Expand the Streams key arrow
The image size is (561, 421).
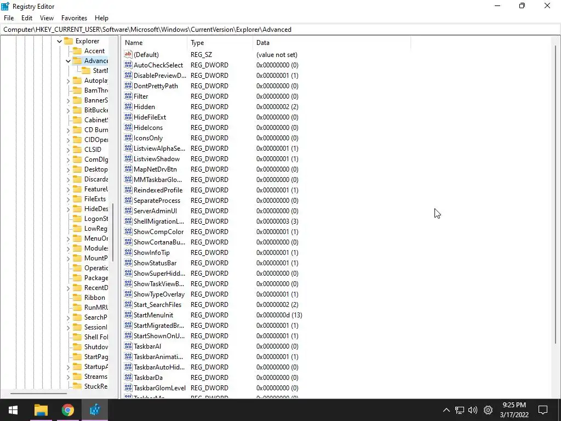(68, 377)
